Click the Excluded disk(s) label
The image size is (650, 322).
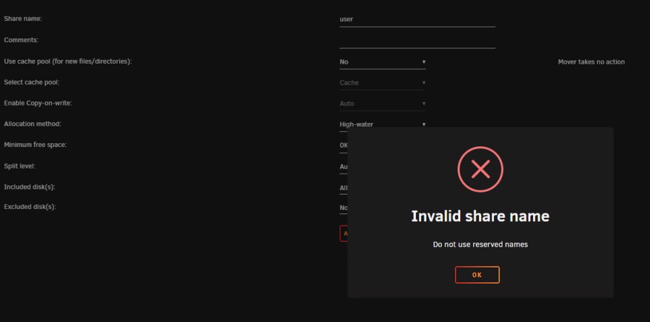tap(30, 207)
